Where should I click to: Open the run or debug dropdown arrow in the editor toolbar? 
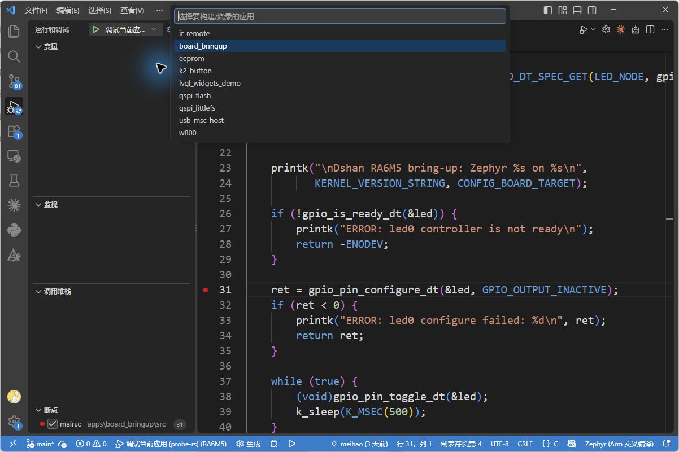point(593,29)
